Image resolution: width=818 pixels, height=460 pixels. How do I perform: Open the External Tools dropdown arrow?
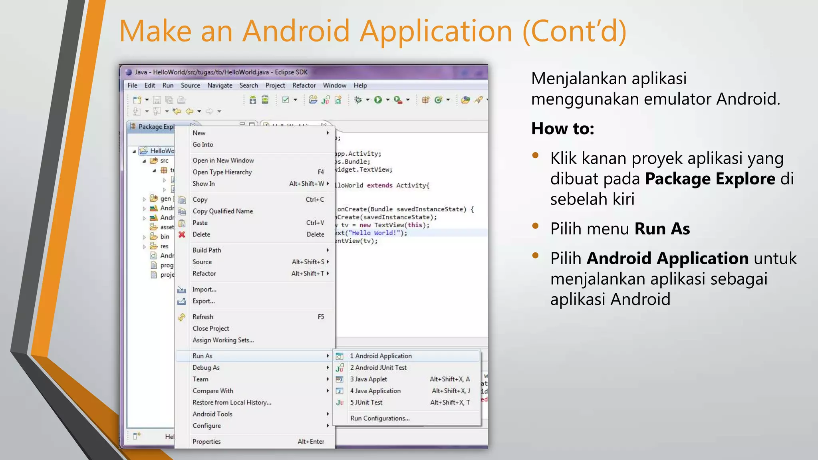tap(408, 100)
